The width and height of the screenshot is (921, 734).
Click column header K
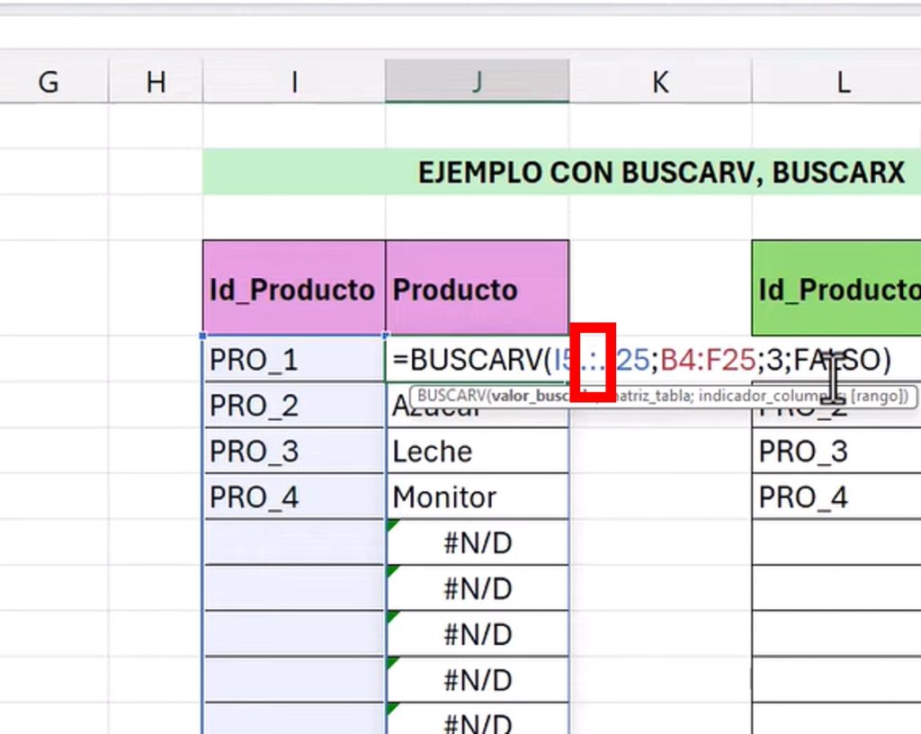click(x=659, y=83)
